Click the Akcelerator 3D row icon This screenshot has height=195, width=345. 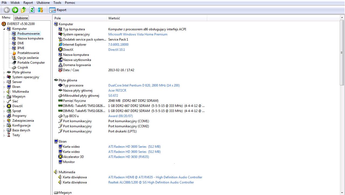60,157
